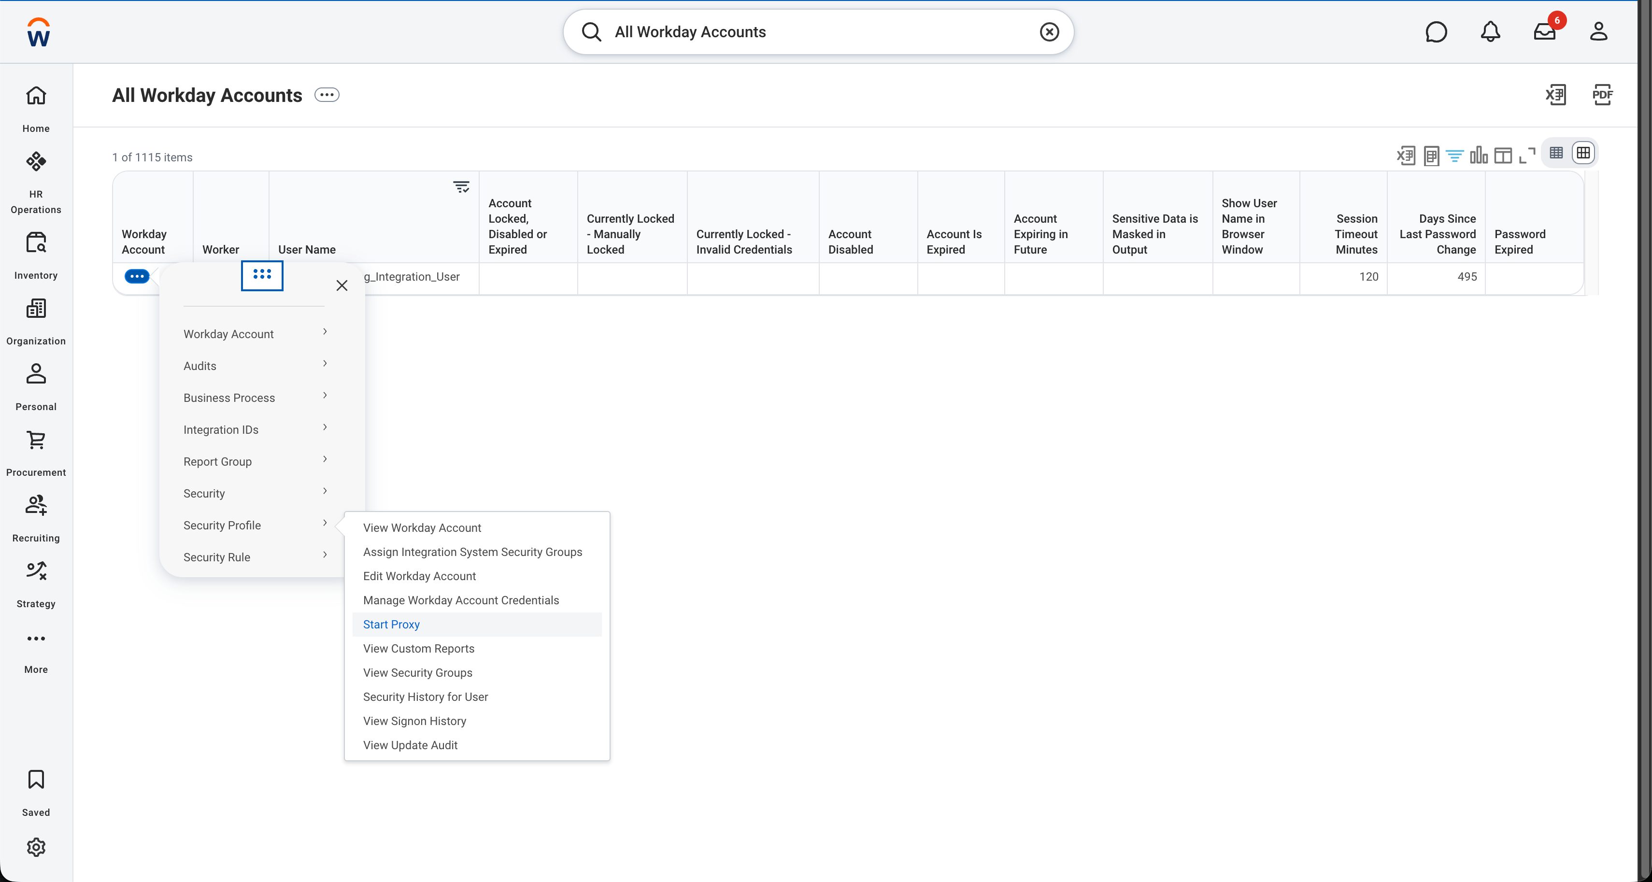
Task: Open User Name column filter sort icon
Action: 461,186
